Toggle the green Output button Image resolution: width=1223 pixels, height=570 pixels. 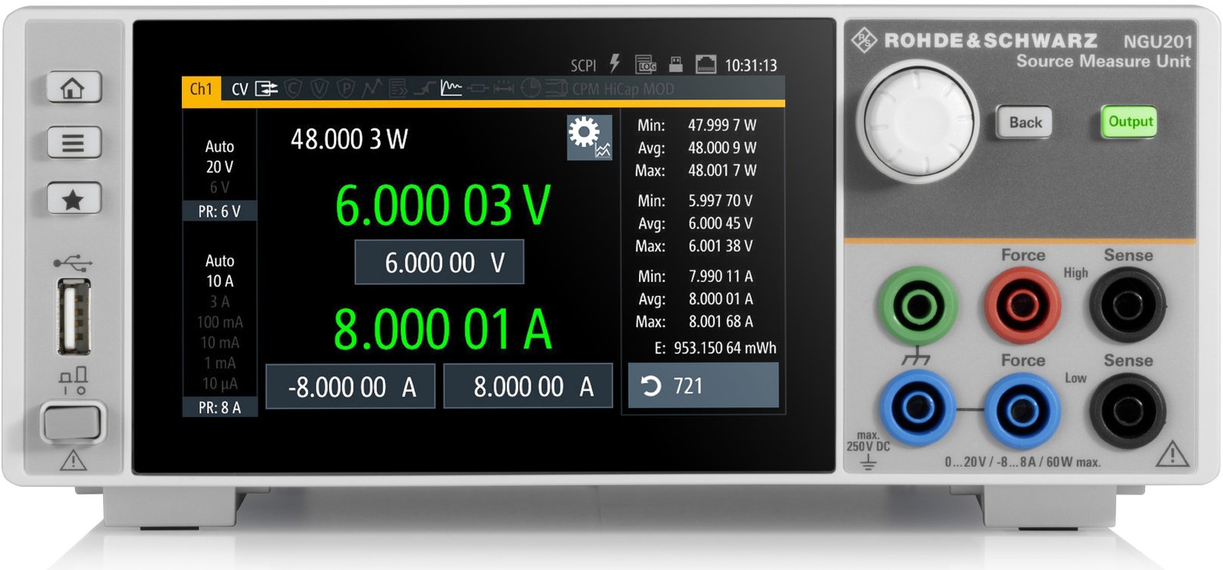coord(1130,122)
